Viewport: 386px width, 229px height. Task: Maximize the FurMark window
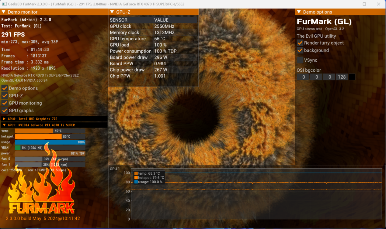[364, 4]
